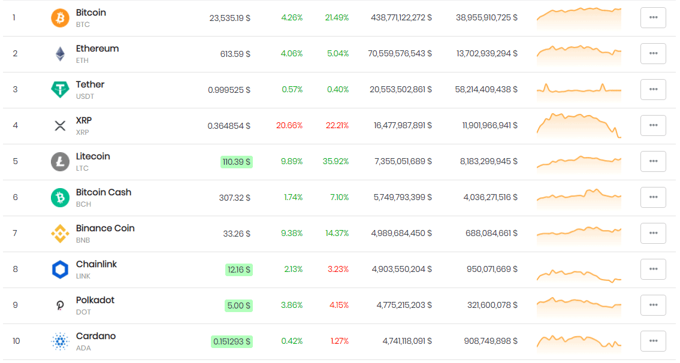Screen dimensions: 680x363
Task: Select the highlighted Polkadot price 5.00 $
Action: click(239, 306)
